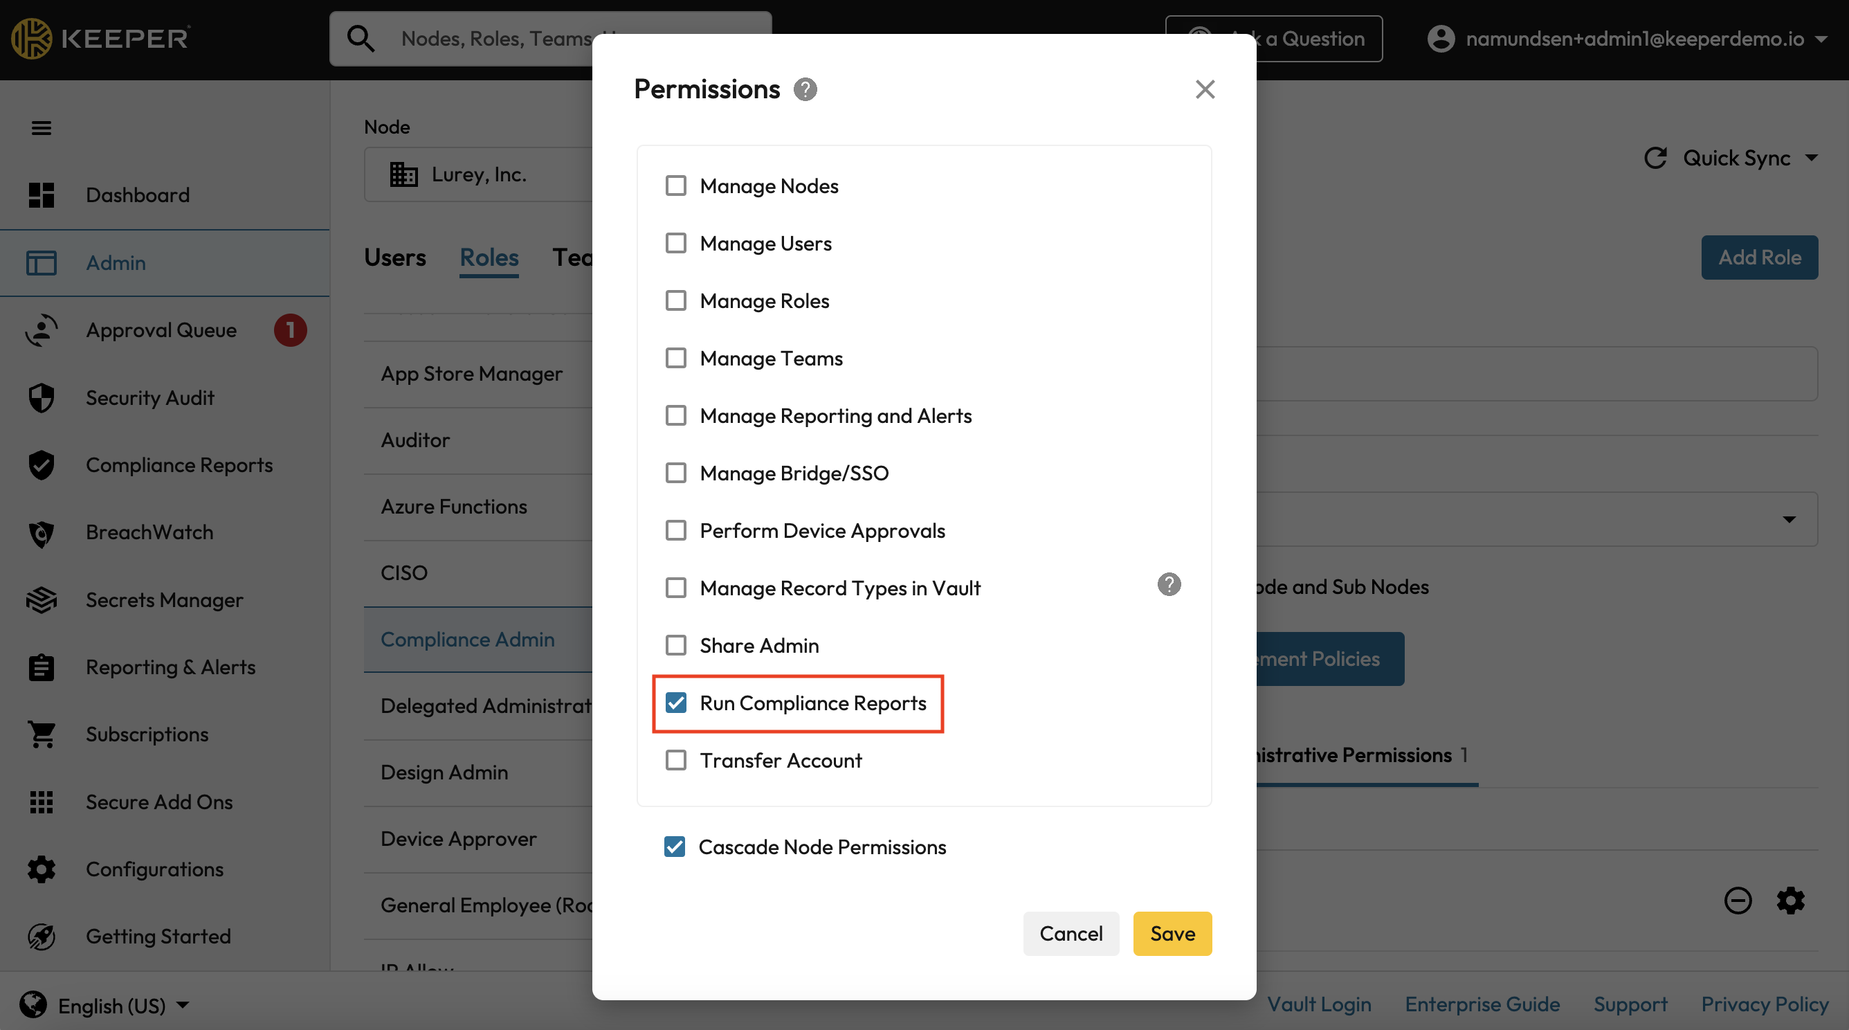Click the settings gear icon beside permissions

[1790, 900]
